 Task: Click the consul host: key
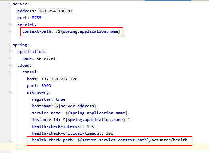(33, 79)
